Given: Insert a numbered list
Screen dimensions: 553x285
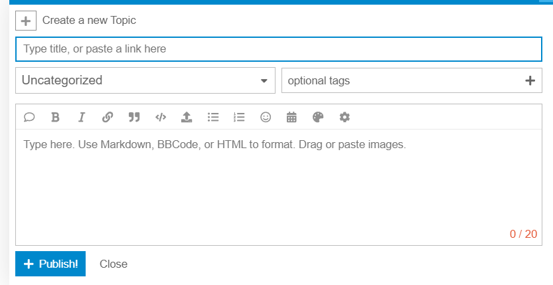Looking at the screenshot, I should (239, 117).
